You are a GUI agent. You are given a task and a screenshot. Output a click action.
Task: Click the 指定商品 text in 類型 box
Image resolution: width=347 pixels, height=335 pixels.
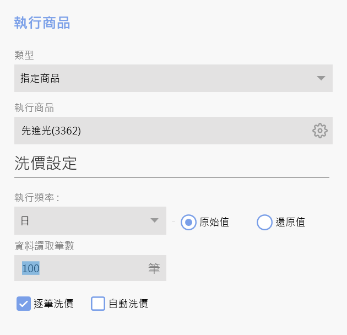tap(40, 78)
